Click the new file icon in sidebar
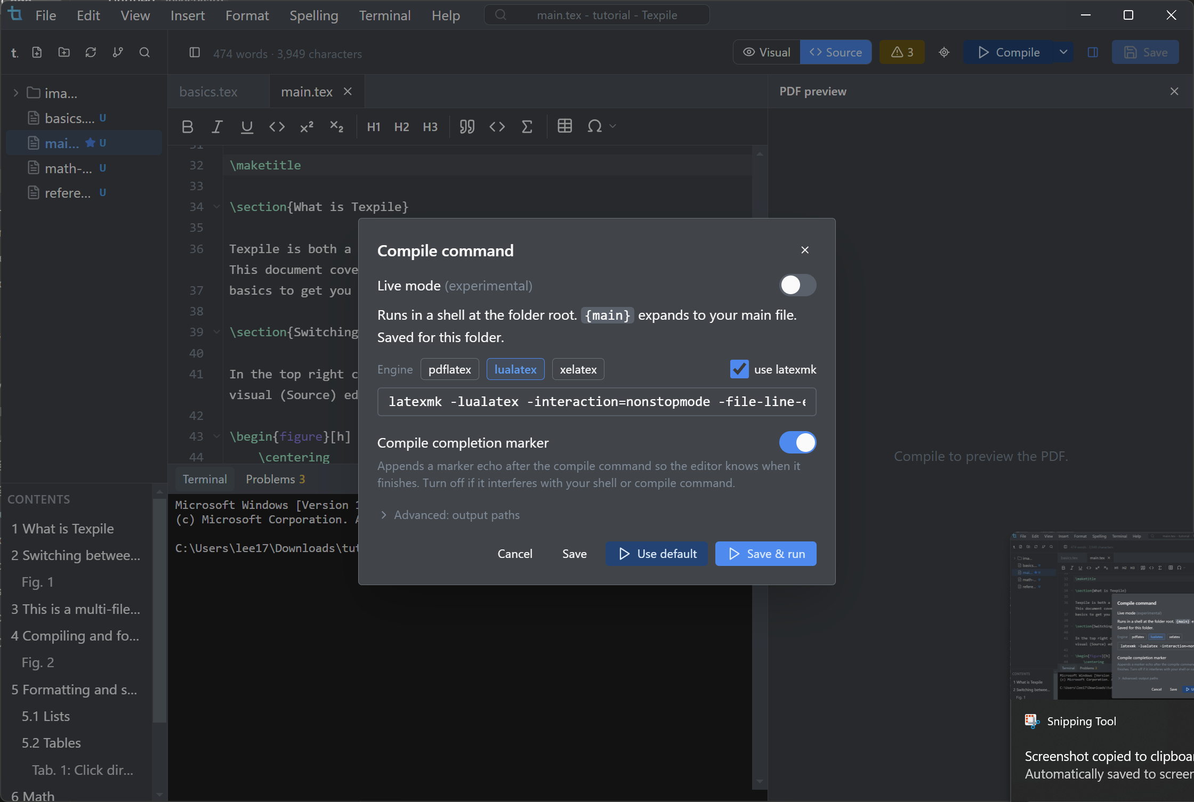The height and width of the screenshot is (802, 1194). pos(37,52)
